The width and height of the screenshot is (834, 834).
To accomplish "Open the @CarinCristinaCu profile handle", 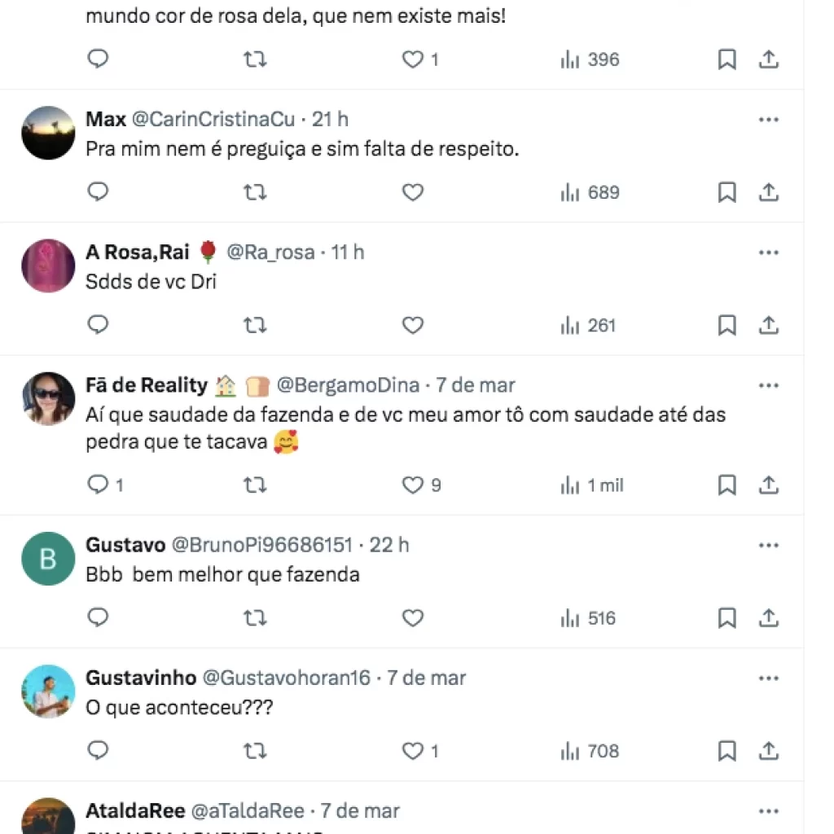I will (x=213, y=119).
